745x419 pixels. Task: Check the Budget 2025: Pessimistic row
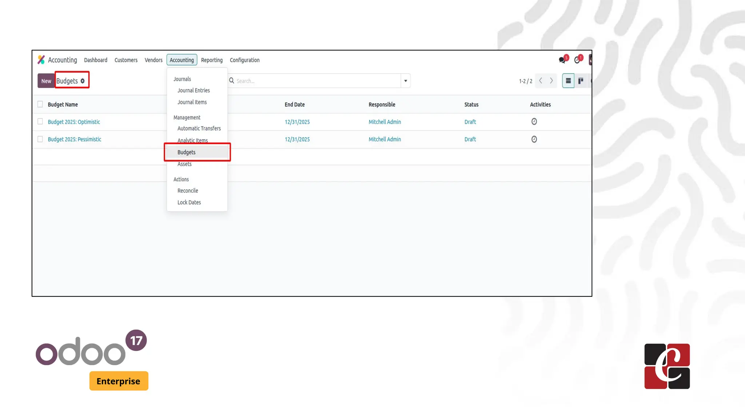click(40, 139)
